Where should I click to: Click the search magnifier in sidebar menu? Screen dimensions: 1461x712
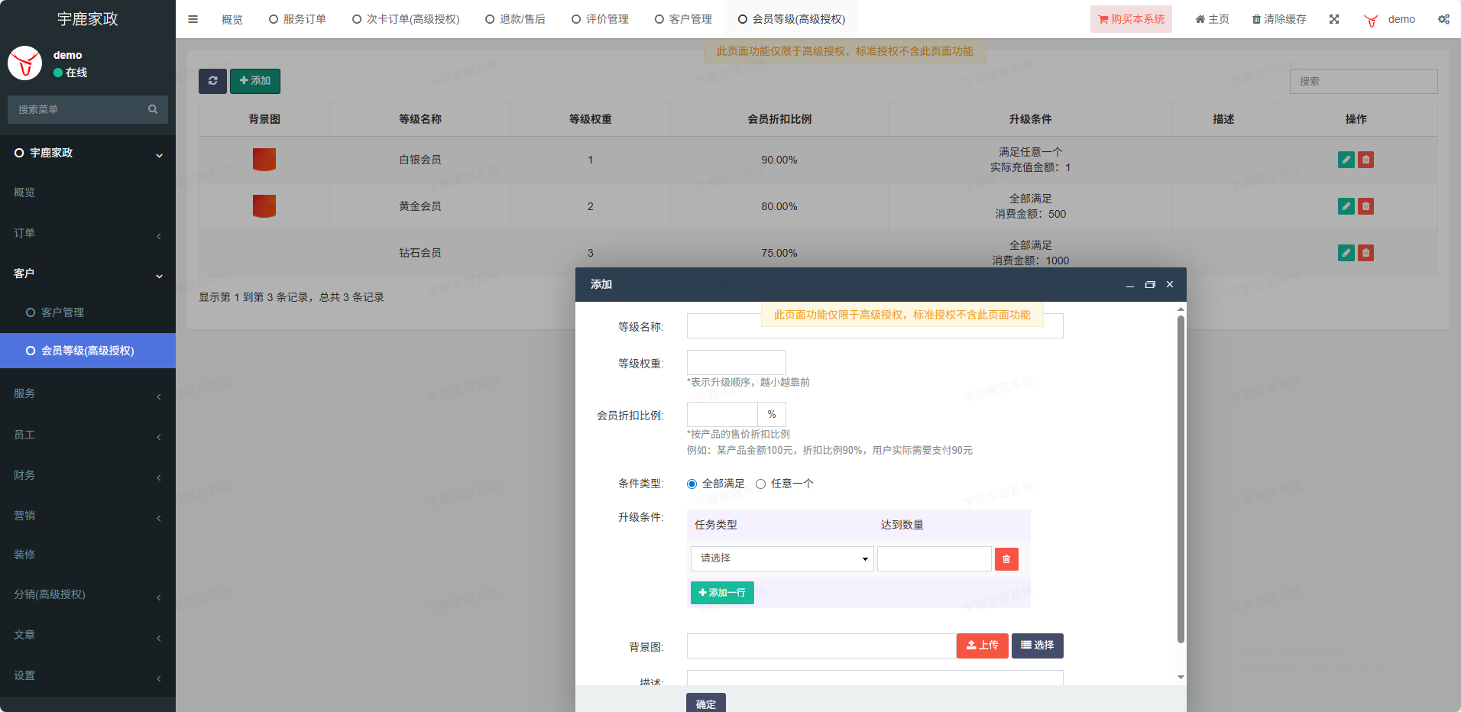(153, 109)
